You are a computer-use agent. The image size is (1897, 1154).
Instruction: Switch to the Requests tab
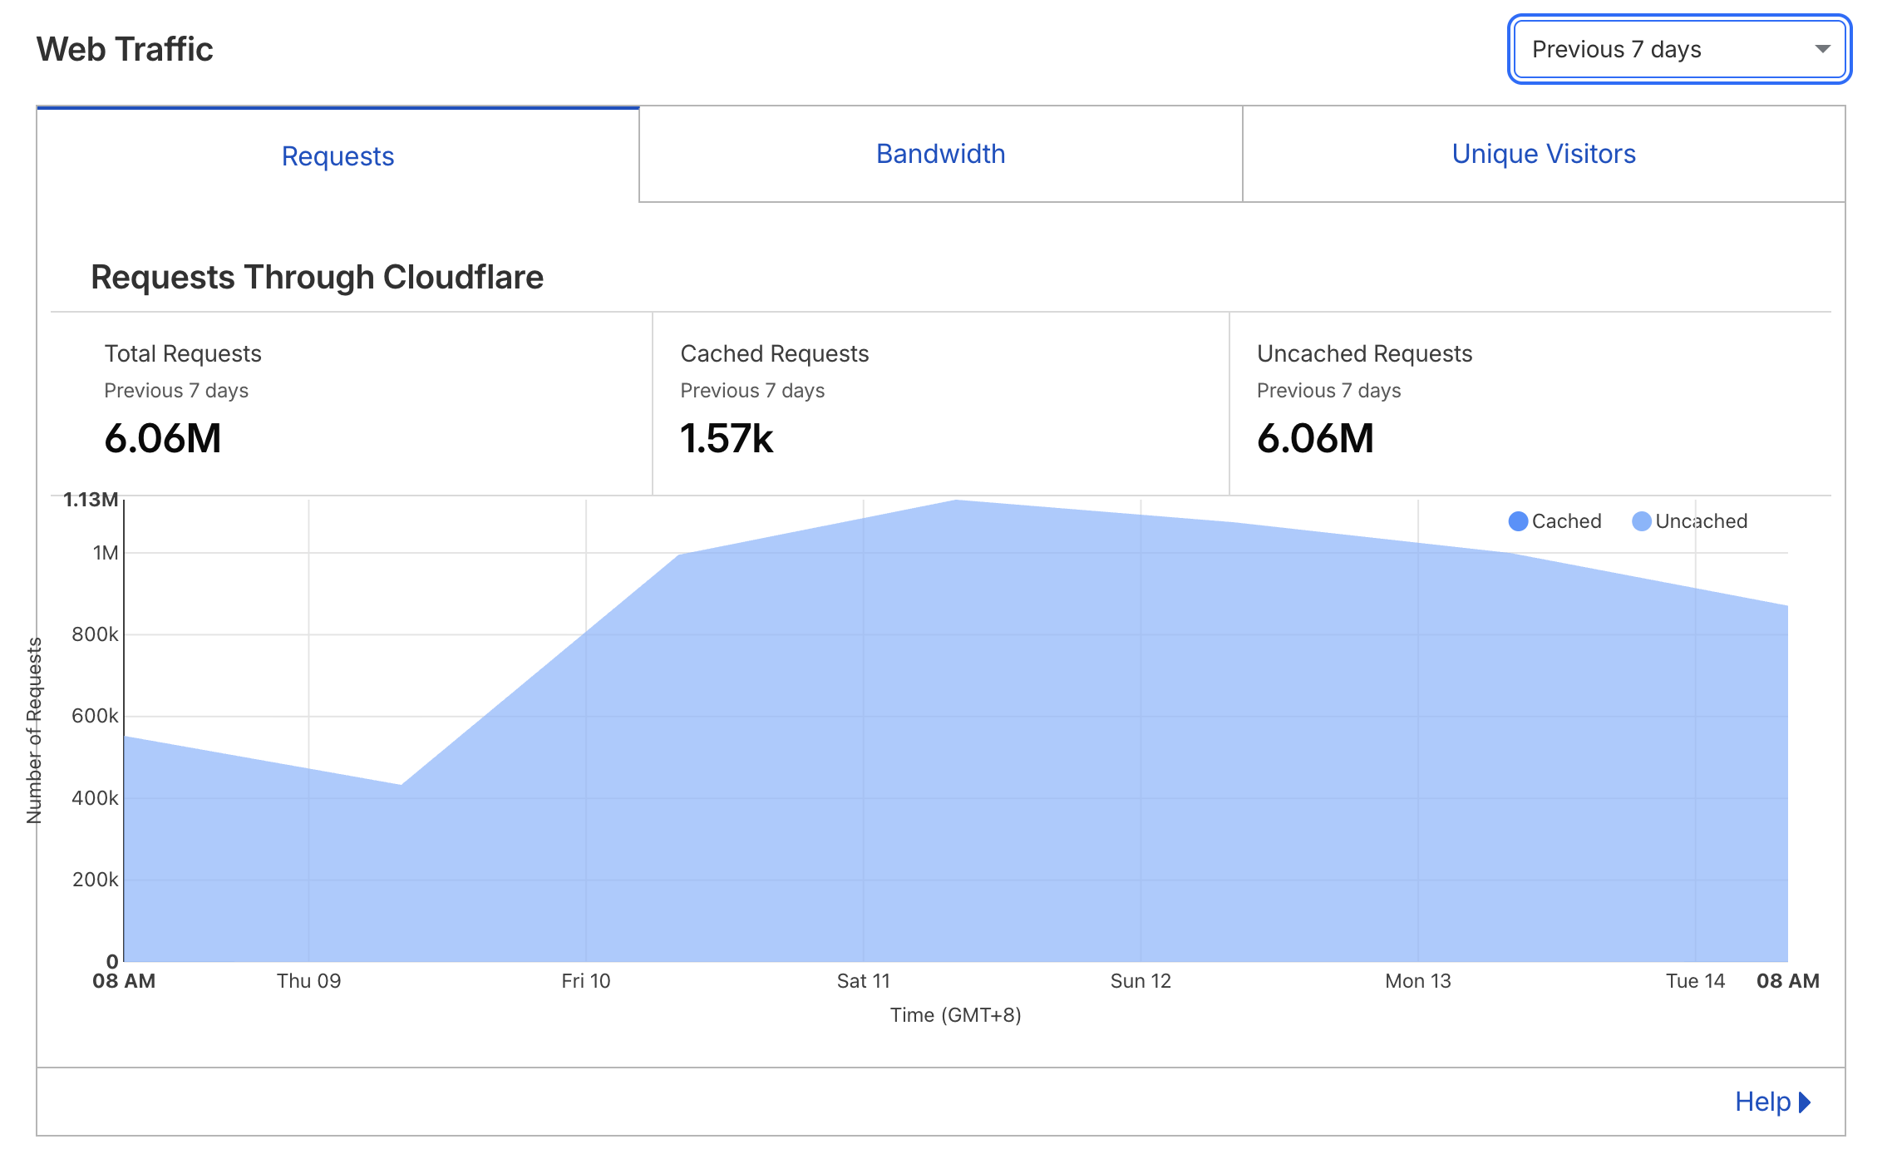(x=338, y=155)
